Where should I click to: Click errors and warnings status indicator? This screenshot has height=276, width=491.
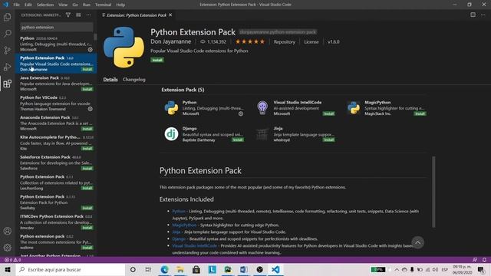[12, 260]
